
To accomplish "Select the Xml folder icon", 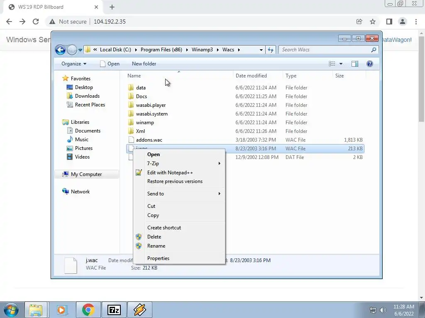I will pos(131,131).
